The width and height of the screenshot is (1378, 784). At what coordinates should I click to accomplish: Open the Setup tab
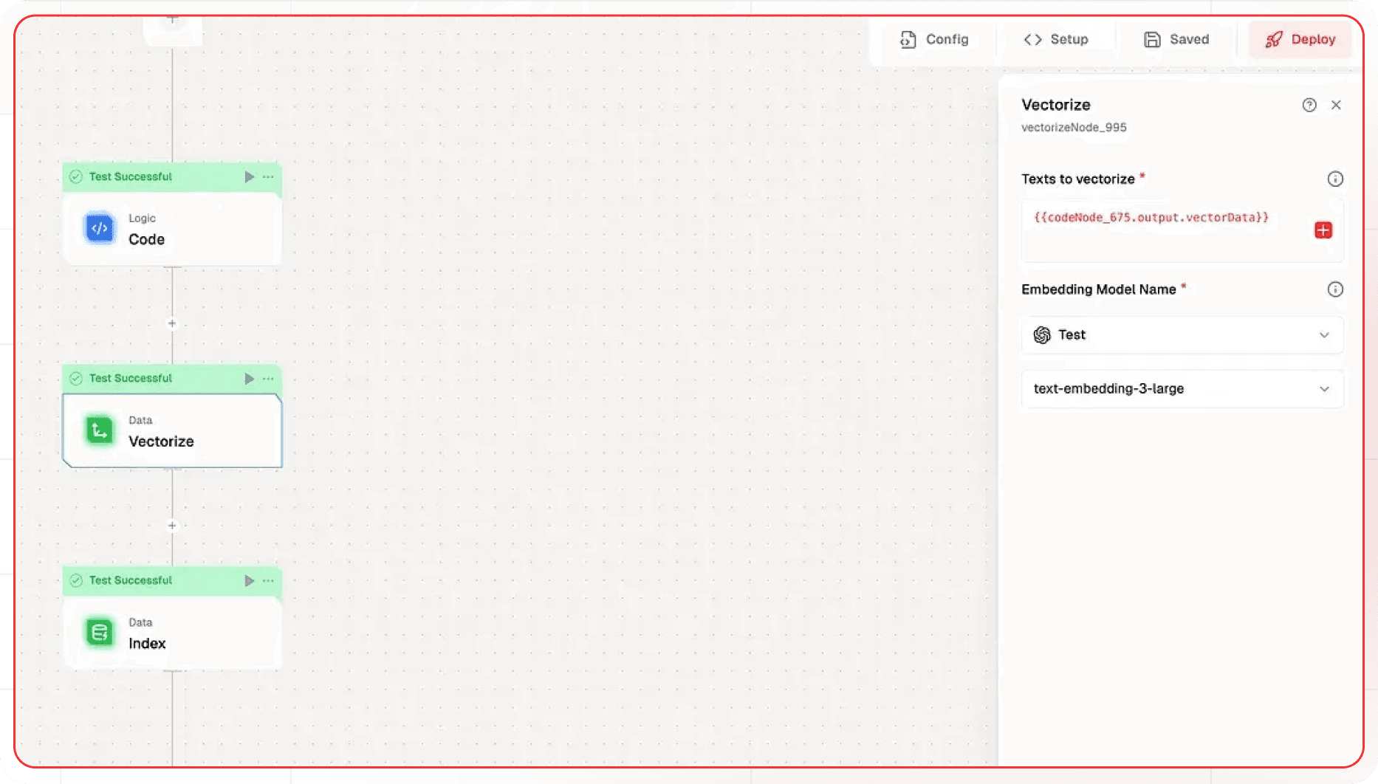[1056, 39]
